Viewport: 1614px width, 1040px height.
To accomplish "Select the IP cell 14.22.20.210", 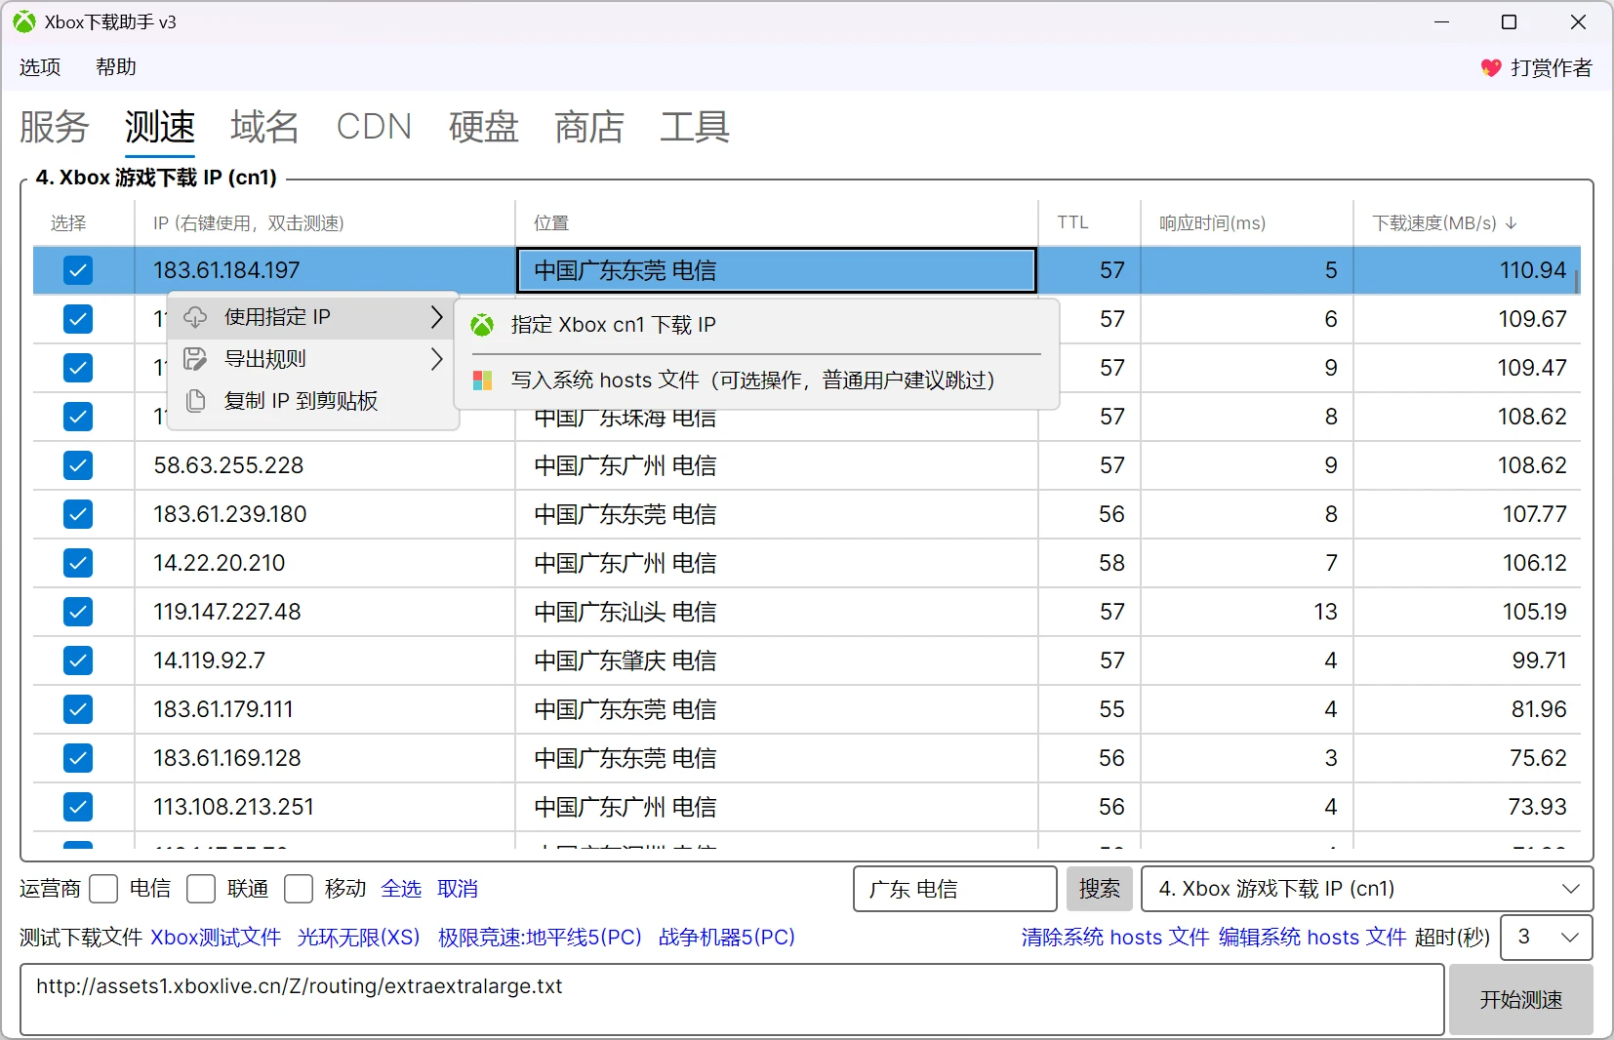I will point(325,563).
